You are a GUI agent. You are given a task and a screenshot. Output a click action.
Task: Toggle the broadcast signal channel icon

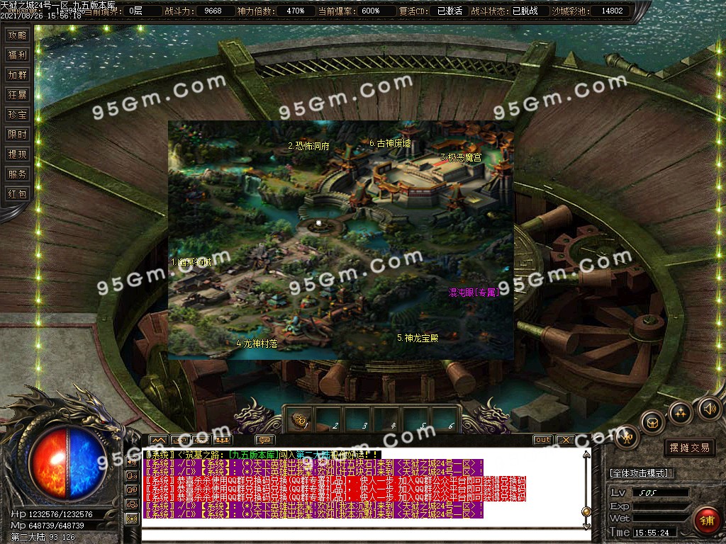[x=132, y=518]
